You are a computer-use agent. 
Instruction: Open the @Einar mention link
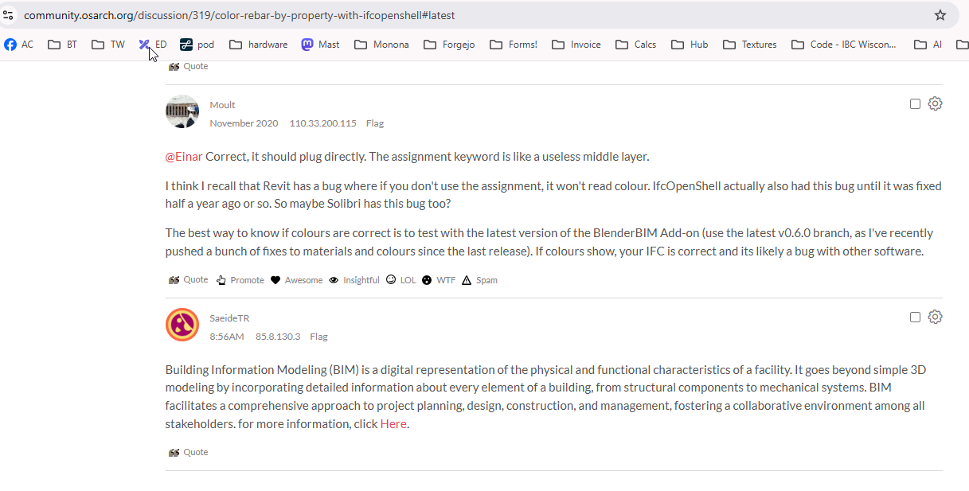click(x=184, y=157)
